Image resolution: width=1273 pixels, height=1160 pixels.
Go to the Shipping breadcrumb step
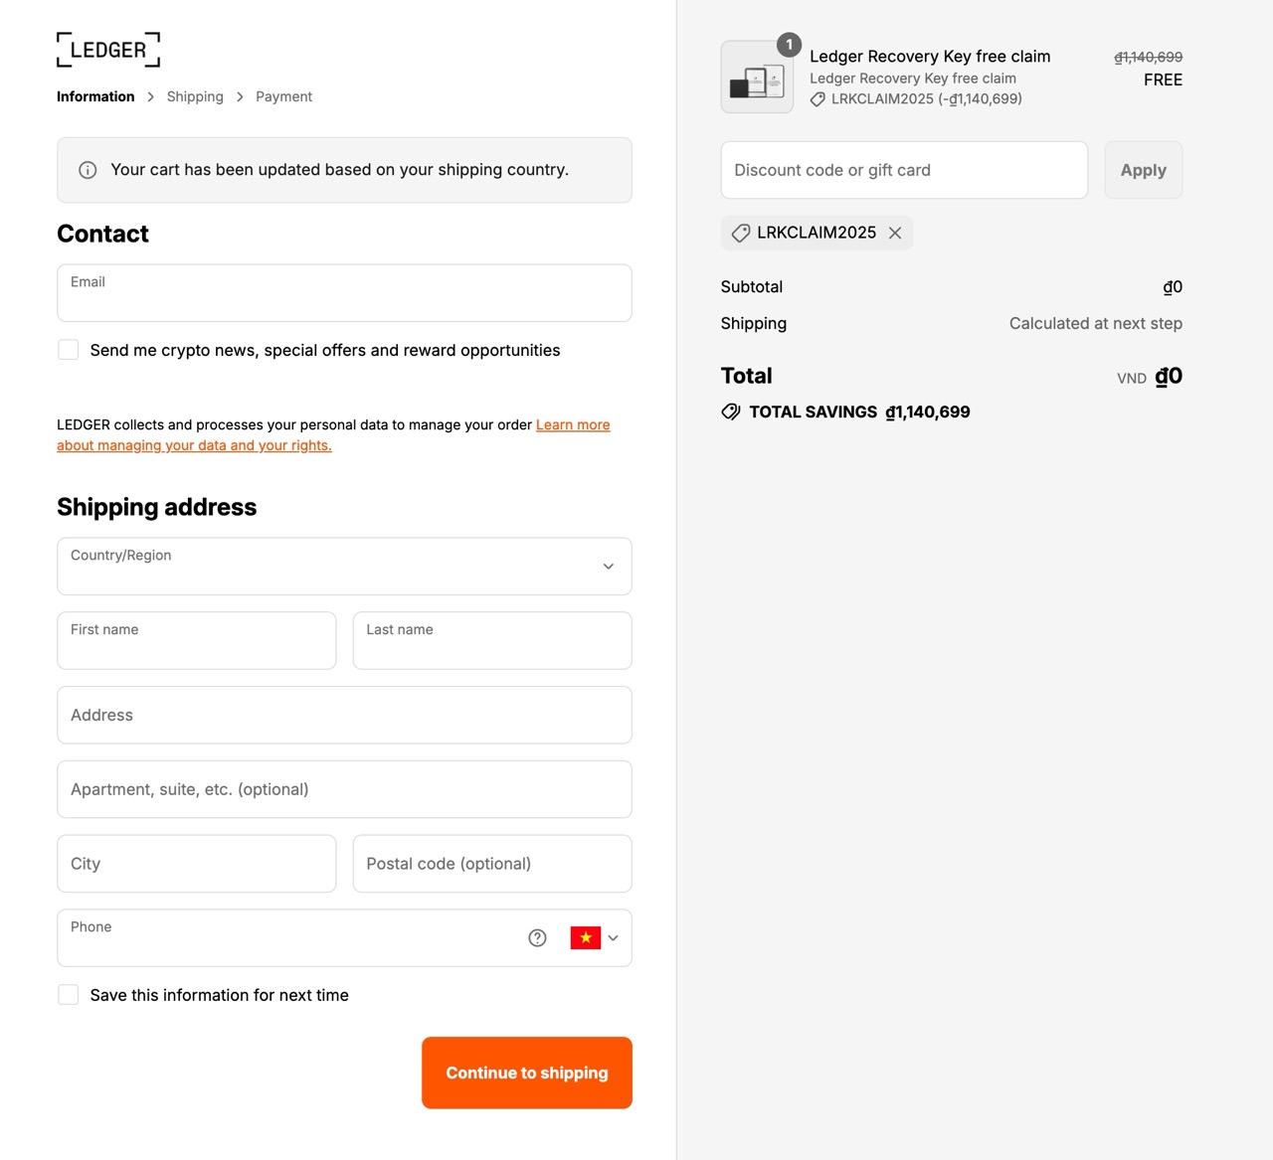coord(195,96)
